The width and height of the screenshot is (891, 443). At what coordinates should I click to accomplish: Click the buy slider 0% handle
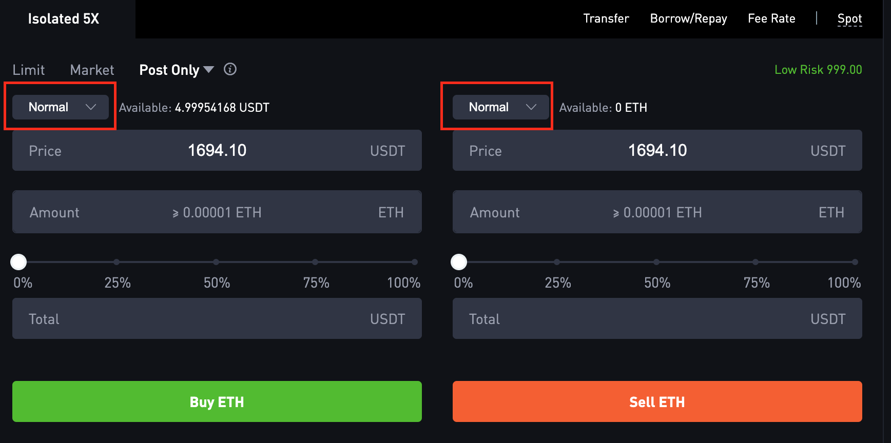click(18, 262)
